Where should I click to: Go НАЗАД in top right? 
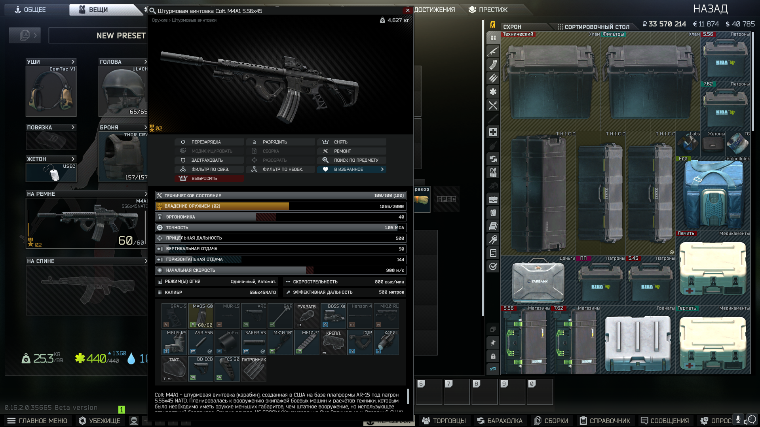point(710,9)
